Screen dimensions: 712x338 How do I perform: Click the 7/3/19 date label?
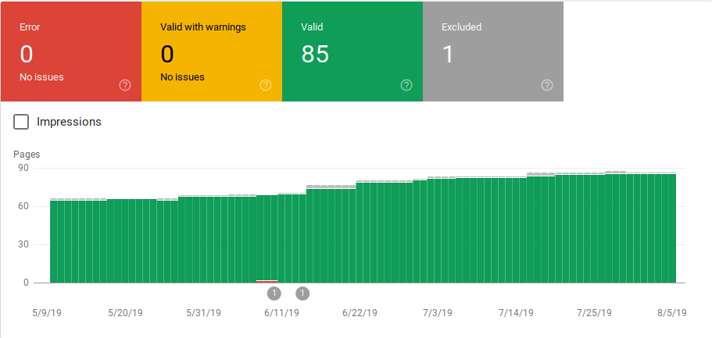click(438, 313)
